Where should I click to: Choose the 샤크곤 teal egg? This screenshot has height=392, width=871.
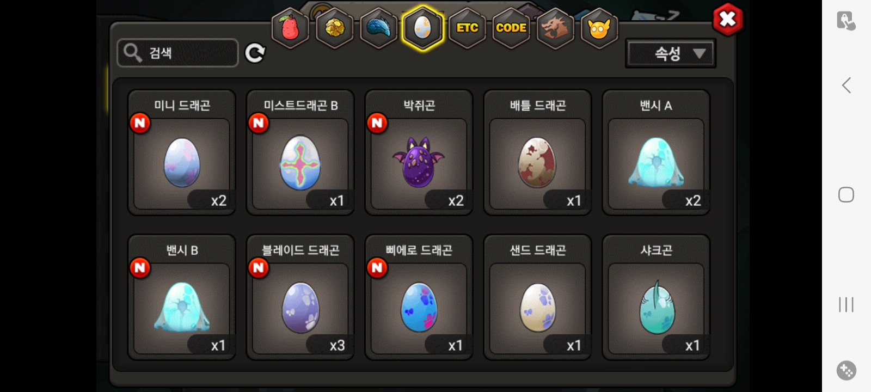click(657, 297)
